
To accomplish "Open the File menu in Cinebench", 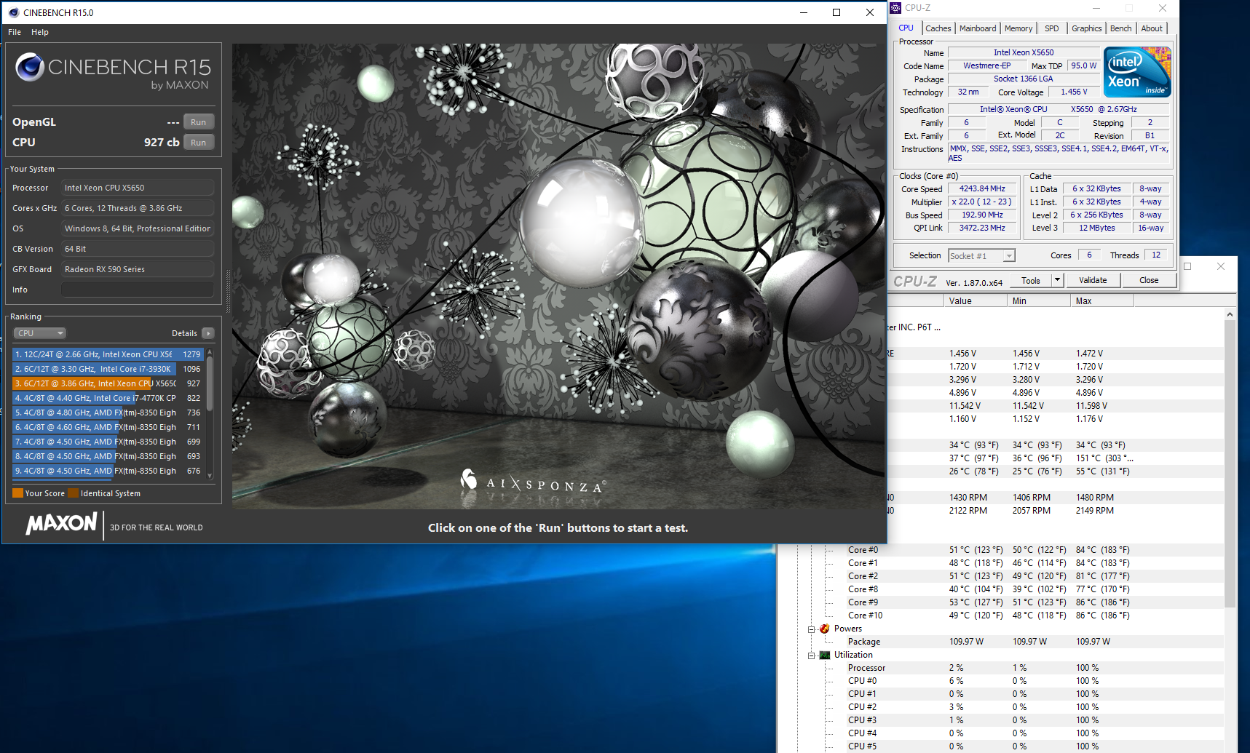I will click(15, 32).
